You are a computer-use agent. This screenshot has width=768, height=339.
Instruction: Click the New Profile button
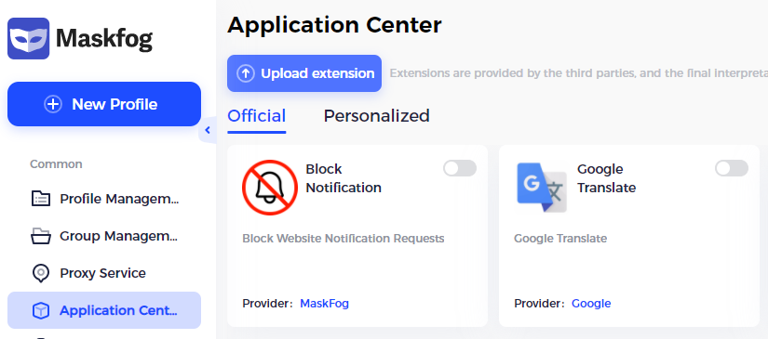104,104
